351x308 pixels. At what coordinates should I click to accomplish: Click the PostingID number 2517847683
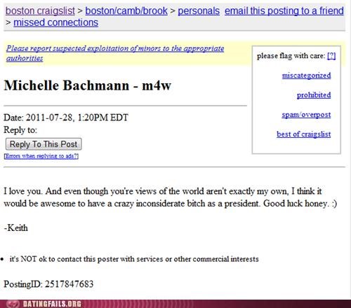(69, 284)
